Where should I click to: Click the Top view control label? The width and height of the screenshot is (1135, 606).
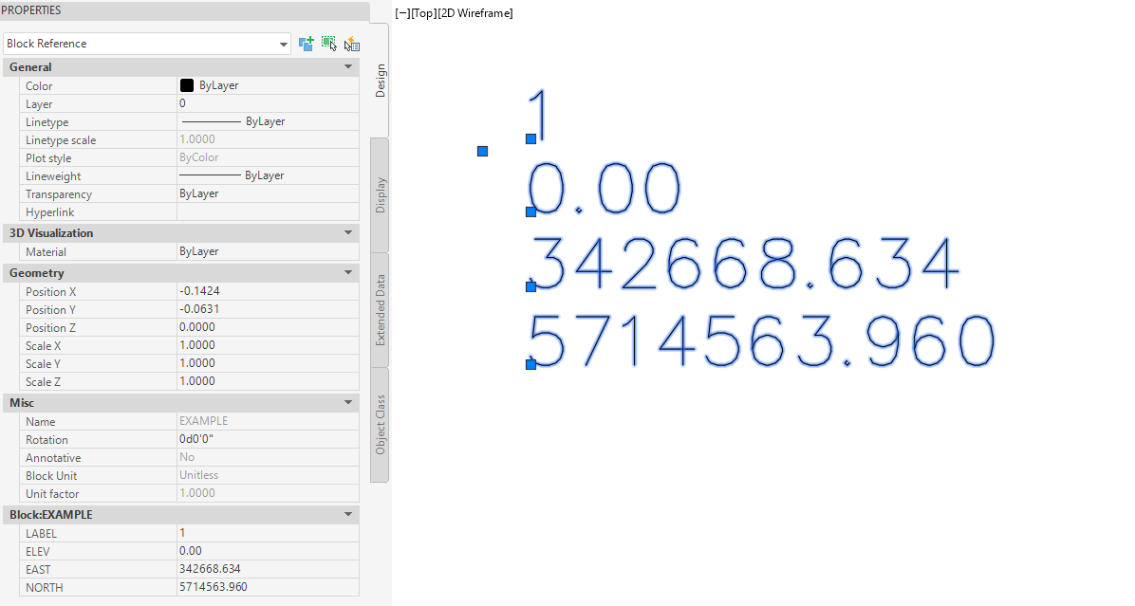(x=423, y=13)
